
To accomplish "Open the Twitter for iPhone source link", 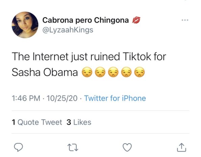I will [x=115, y=98].
